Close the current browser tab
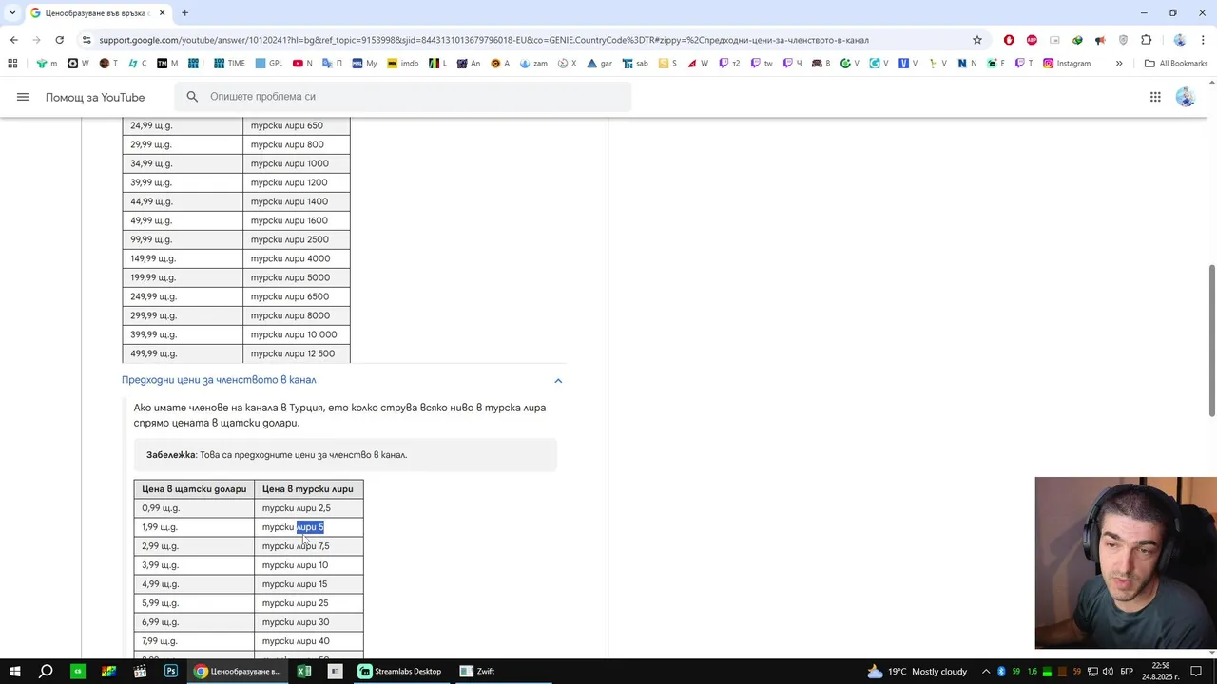The width and height of the screenshot is (1217, 684). [x=162, y=12]
